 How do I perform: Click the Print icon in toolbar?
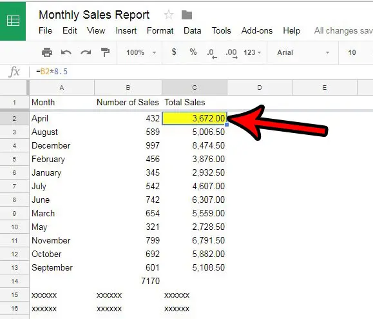(x=47, y=52)
